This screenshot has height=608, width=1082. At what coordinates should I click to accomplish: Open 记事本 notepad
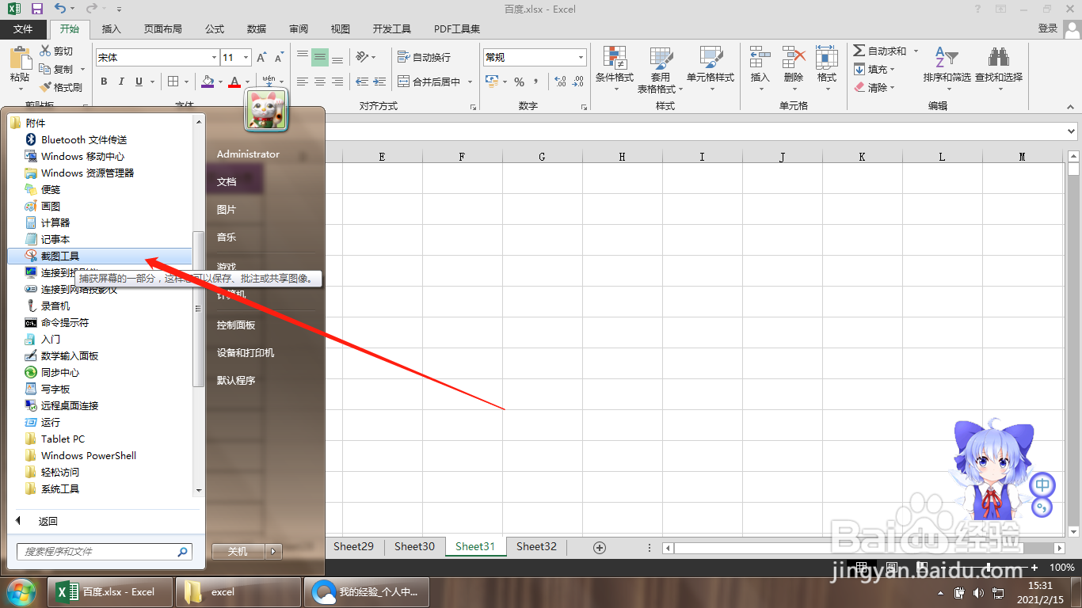(55, 239)
